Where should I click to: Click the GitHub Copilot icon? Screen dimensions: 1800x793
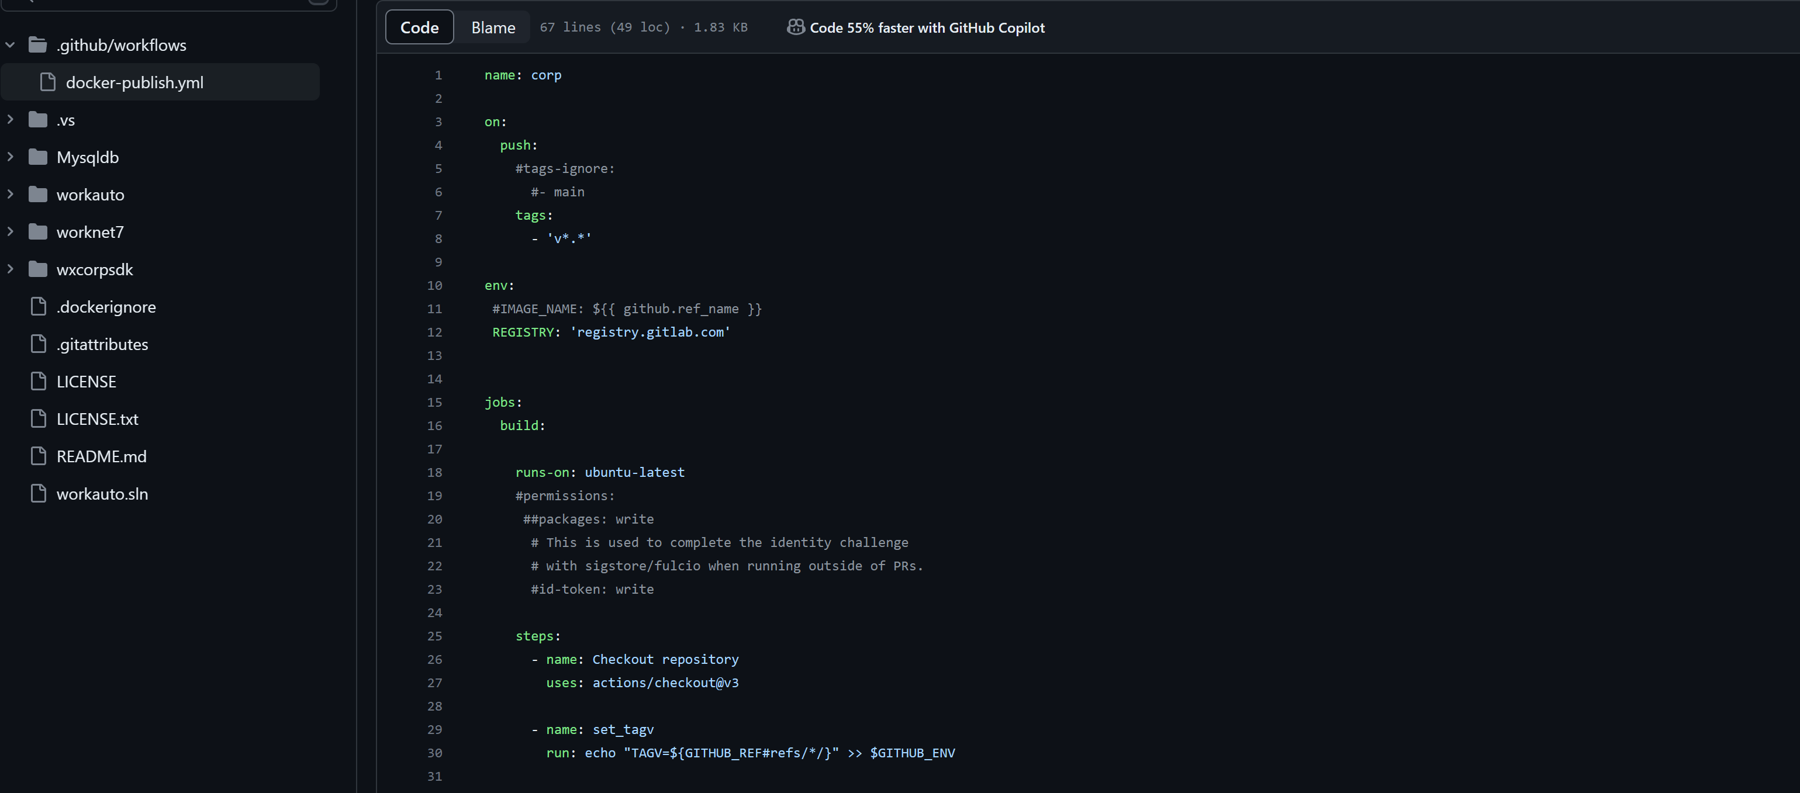tap(795, 27)
